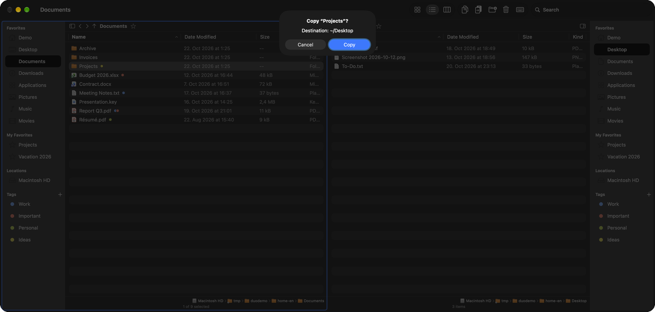Click the copy files toolbar icon
The height and width of the screenshot is (312, 655).
pyautogui.click(x=465, y=10)
